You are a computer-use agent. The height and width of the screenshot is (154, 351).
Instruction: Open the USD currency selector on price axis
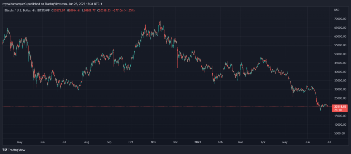tap(336, 10)
